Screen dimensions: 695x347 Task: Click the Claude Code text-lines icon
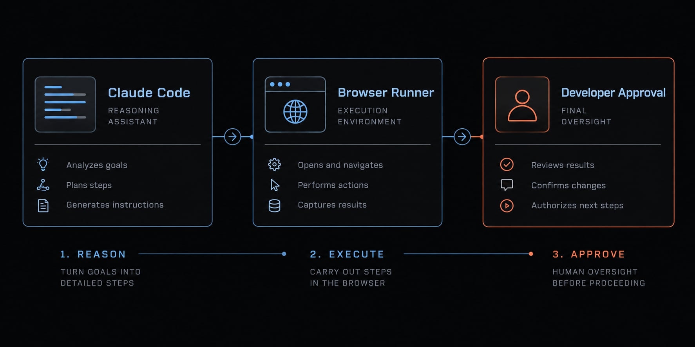(x=65, y=104)
